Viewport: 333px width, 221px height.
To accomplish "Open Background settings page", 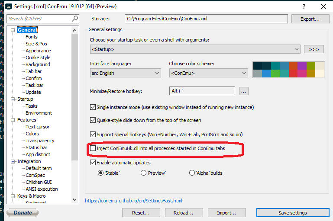I will point(38,64).
